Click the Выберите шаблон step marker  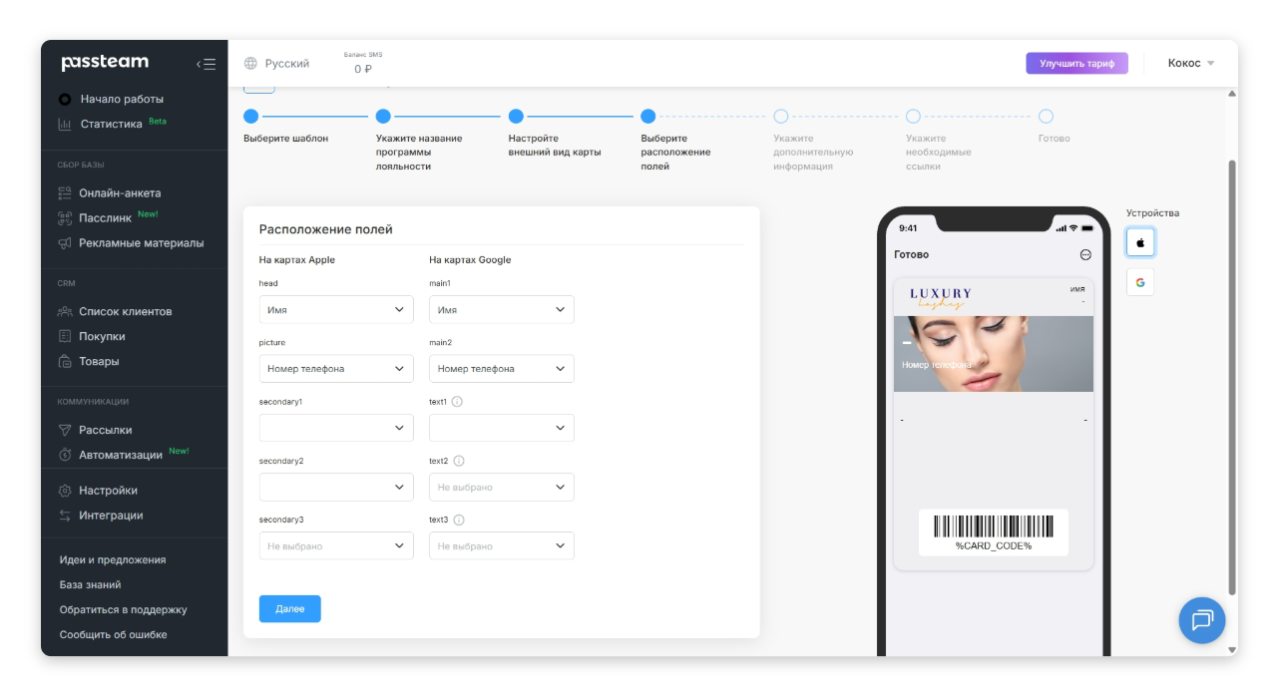[x=250, y=116]
